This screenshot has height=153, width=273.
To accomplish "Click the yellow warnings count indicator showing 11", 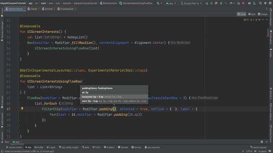I will click(246, 20).
